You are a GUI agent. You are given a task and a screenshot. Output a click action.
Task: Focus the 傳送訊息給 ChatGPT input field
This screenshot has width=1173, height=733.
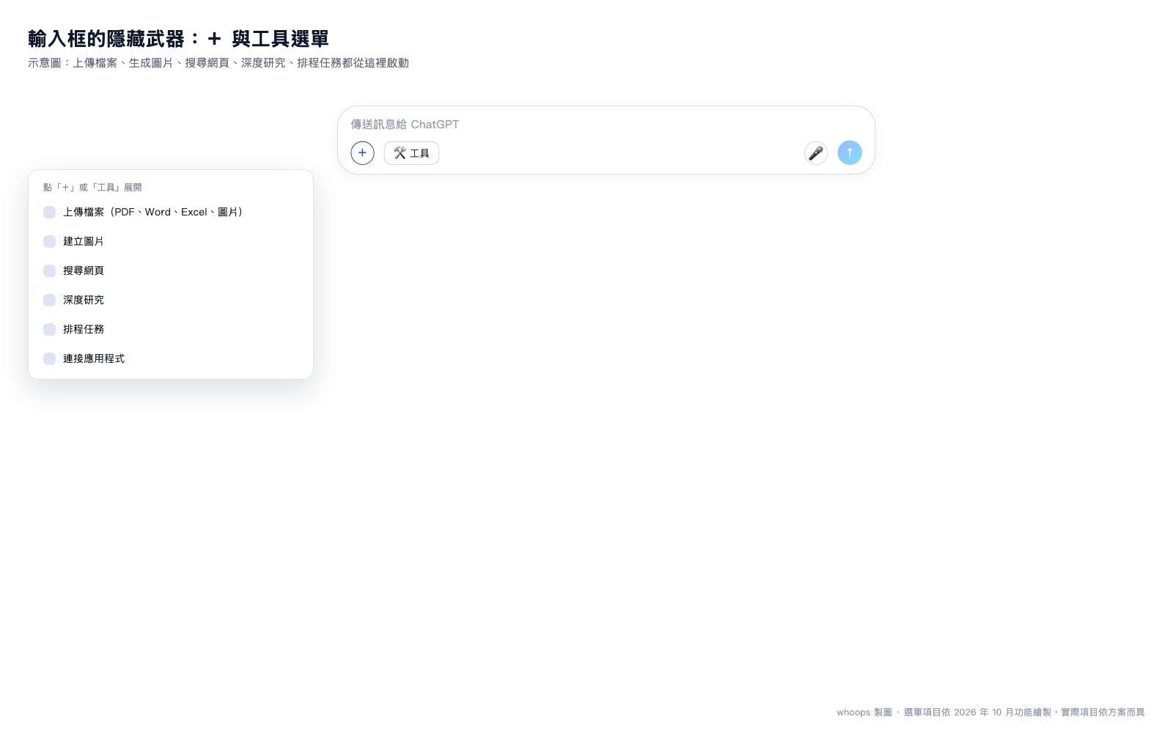[x=606, y=125]
